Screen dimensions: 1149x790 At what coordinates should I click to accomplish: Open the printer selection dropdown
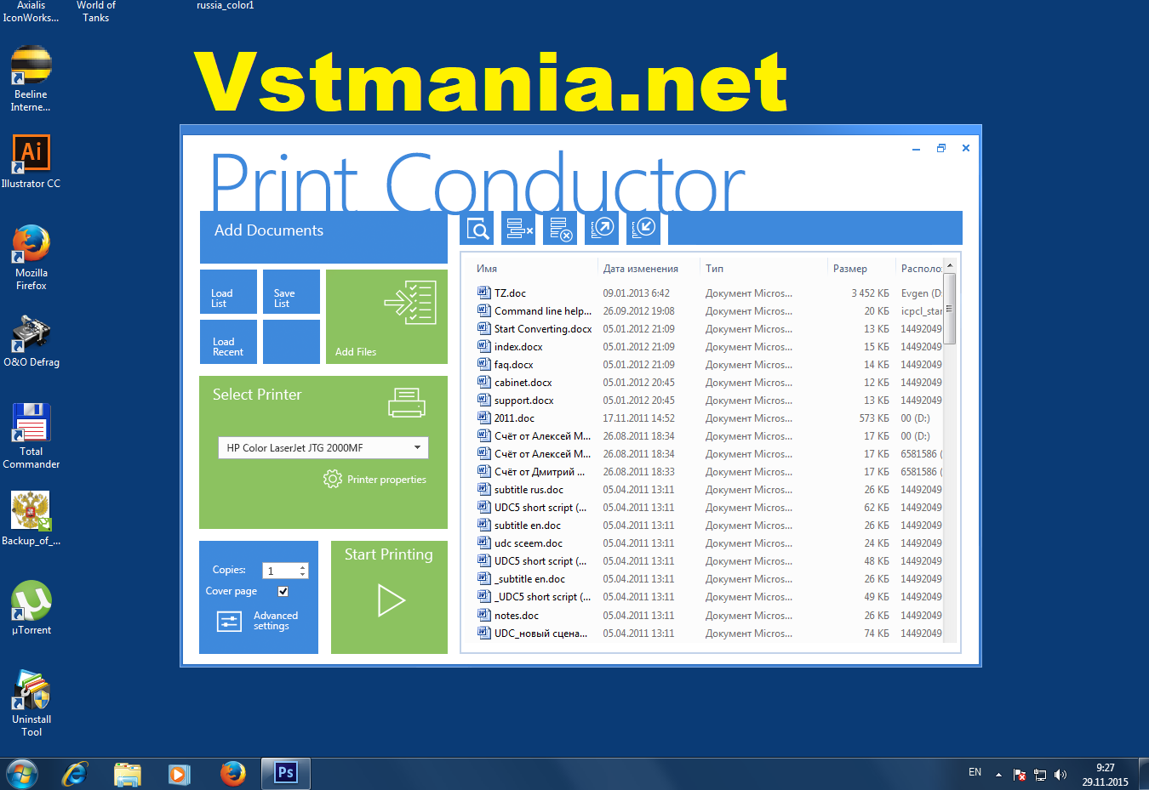417,447
